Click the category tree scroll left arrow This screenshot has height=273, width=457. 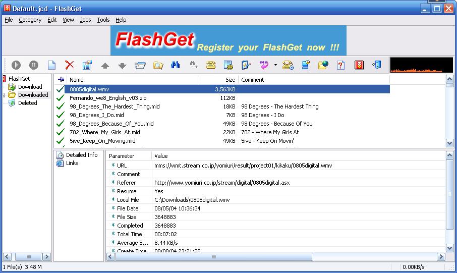tap(7, 257)
